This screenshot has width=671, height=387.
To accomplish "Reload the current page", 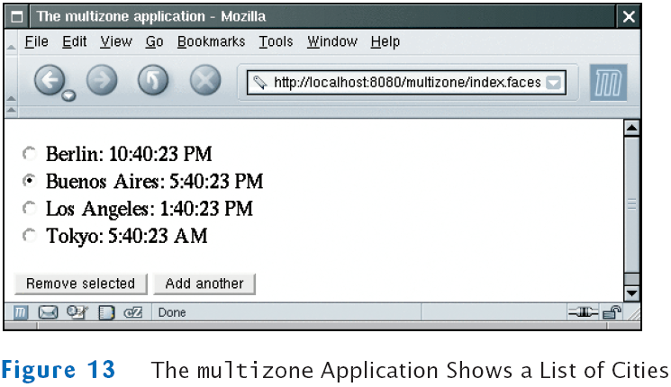I will pyautogui.click(x=153, y=82).
